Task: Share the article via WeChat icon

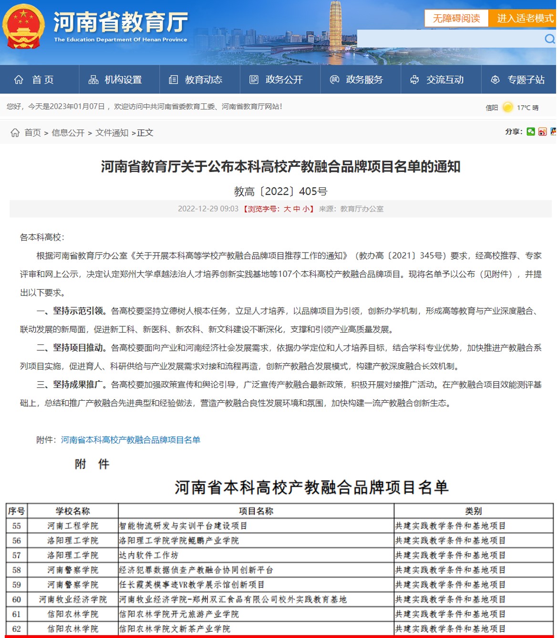Action: [531, 132]
